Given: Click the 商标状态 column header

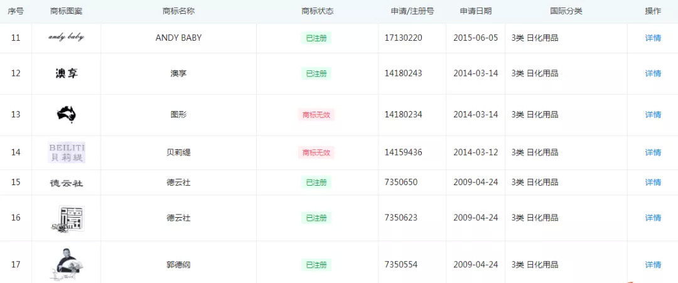Looking at the screenshot, I should 318,11.
